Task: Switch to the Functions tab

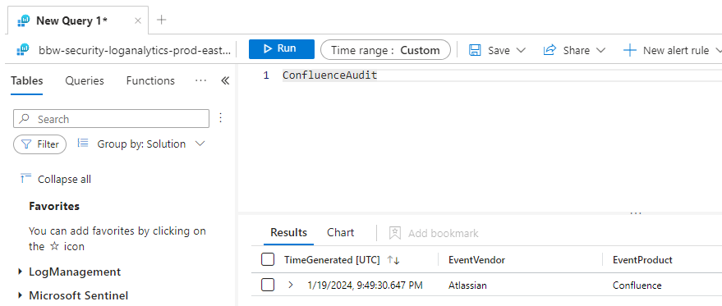Action: (150, 81)
